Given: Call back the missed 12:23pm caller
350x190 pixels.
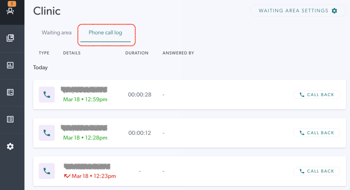Looking at the screenshot, I should (x=317, y=171).
